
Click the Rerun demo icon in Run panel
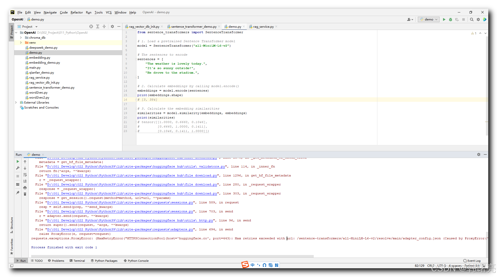click(x=18, y=161)
